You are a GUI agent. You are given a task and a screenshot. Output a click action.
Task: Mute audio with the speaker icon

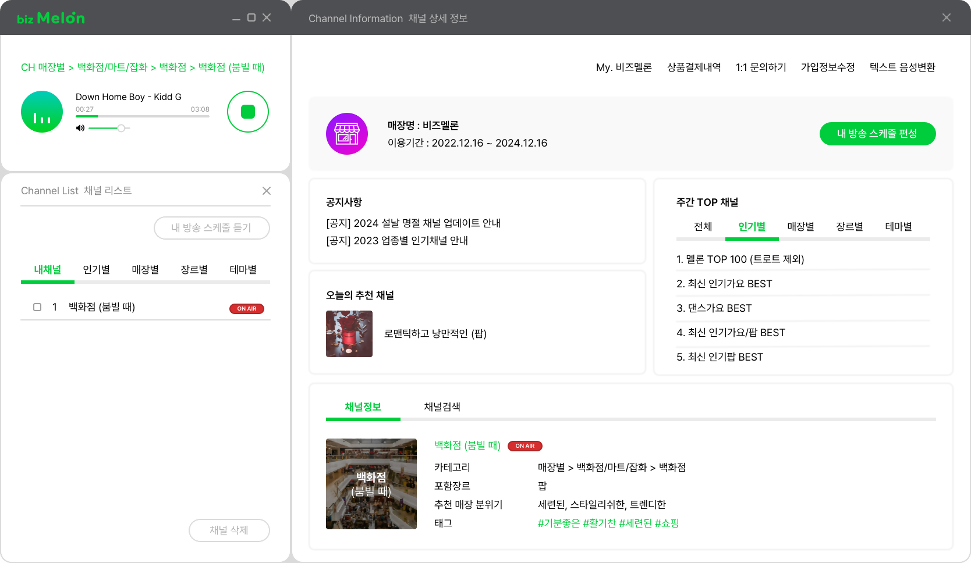[80, 128]
